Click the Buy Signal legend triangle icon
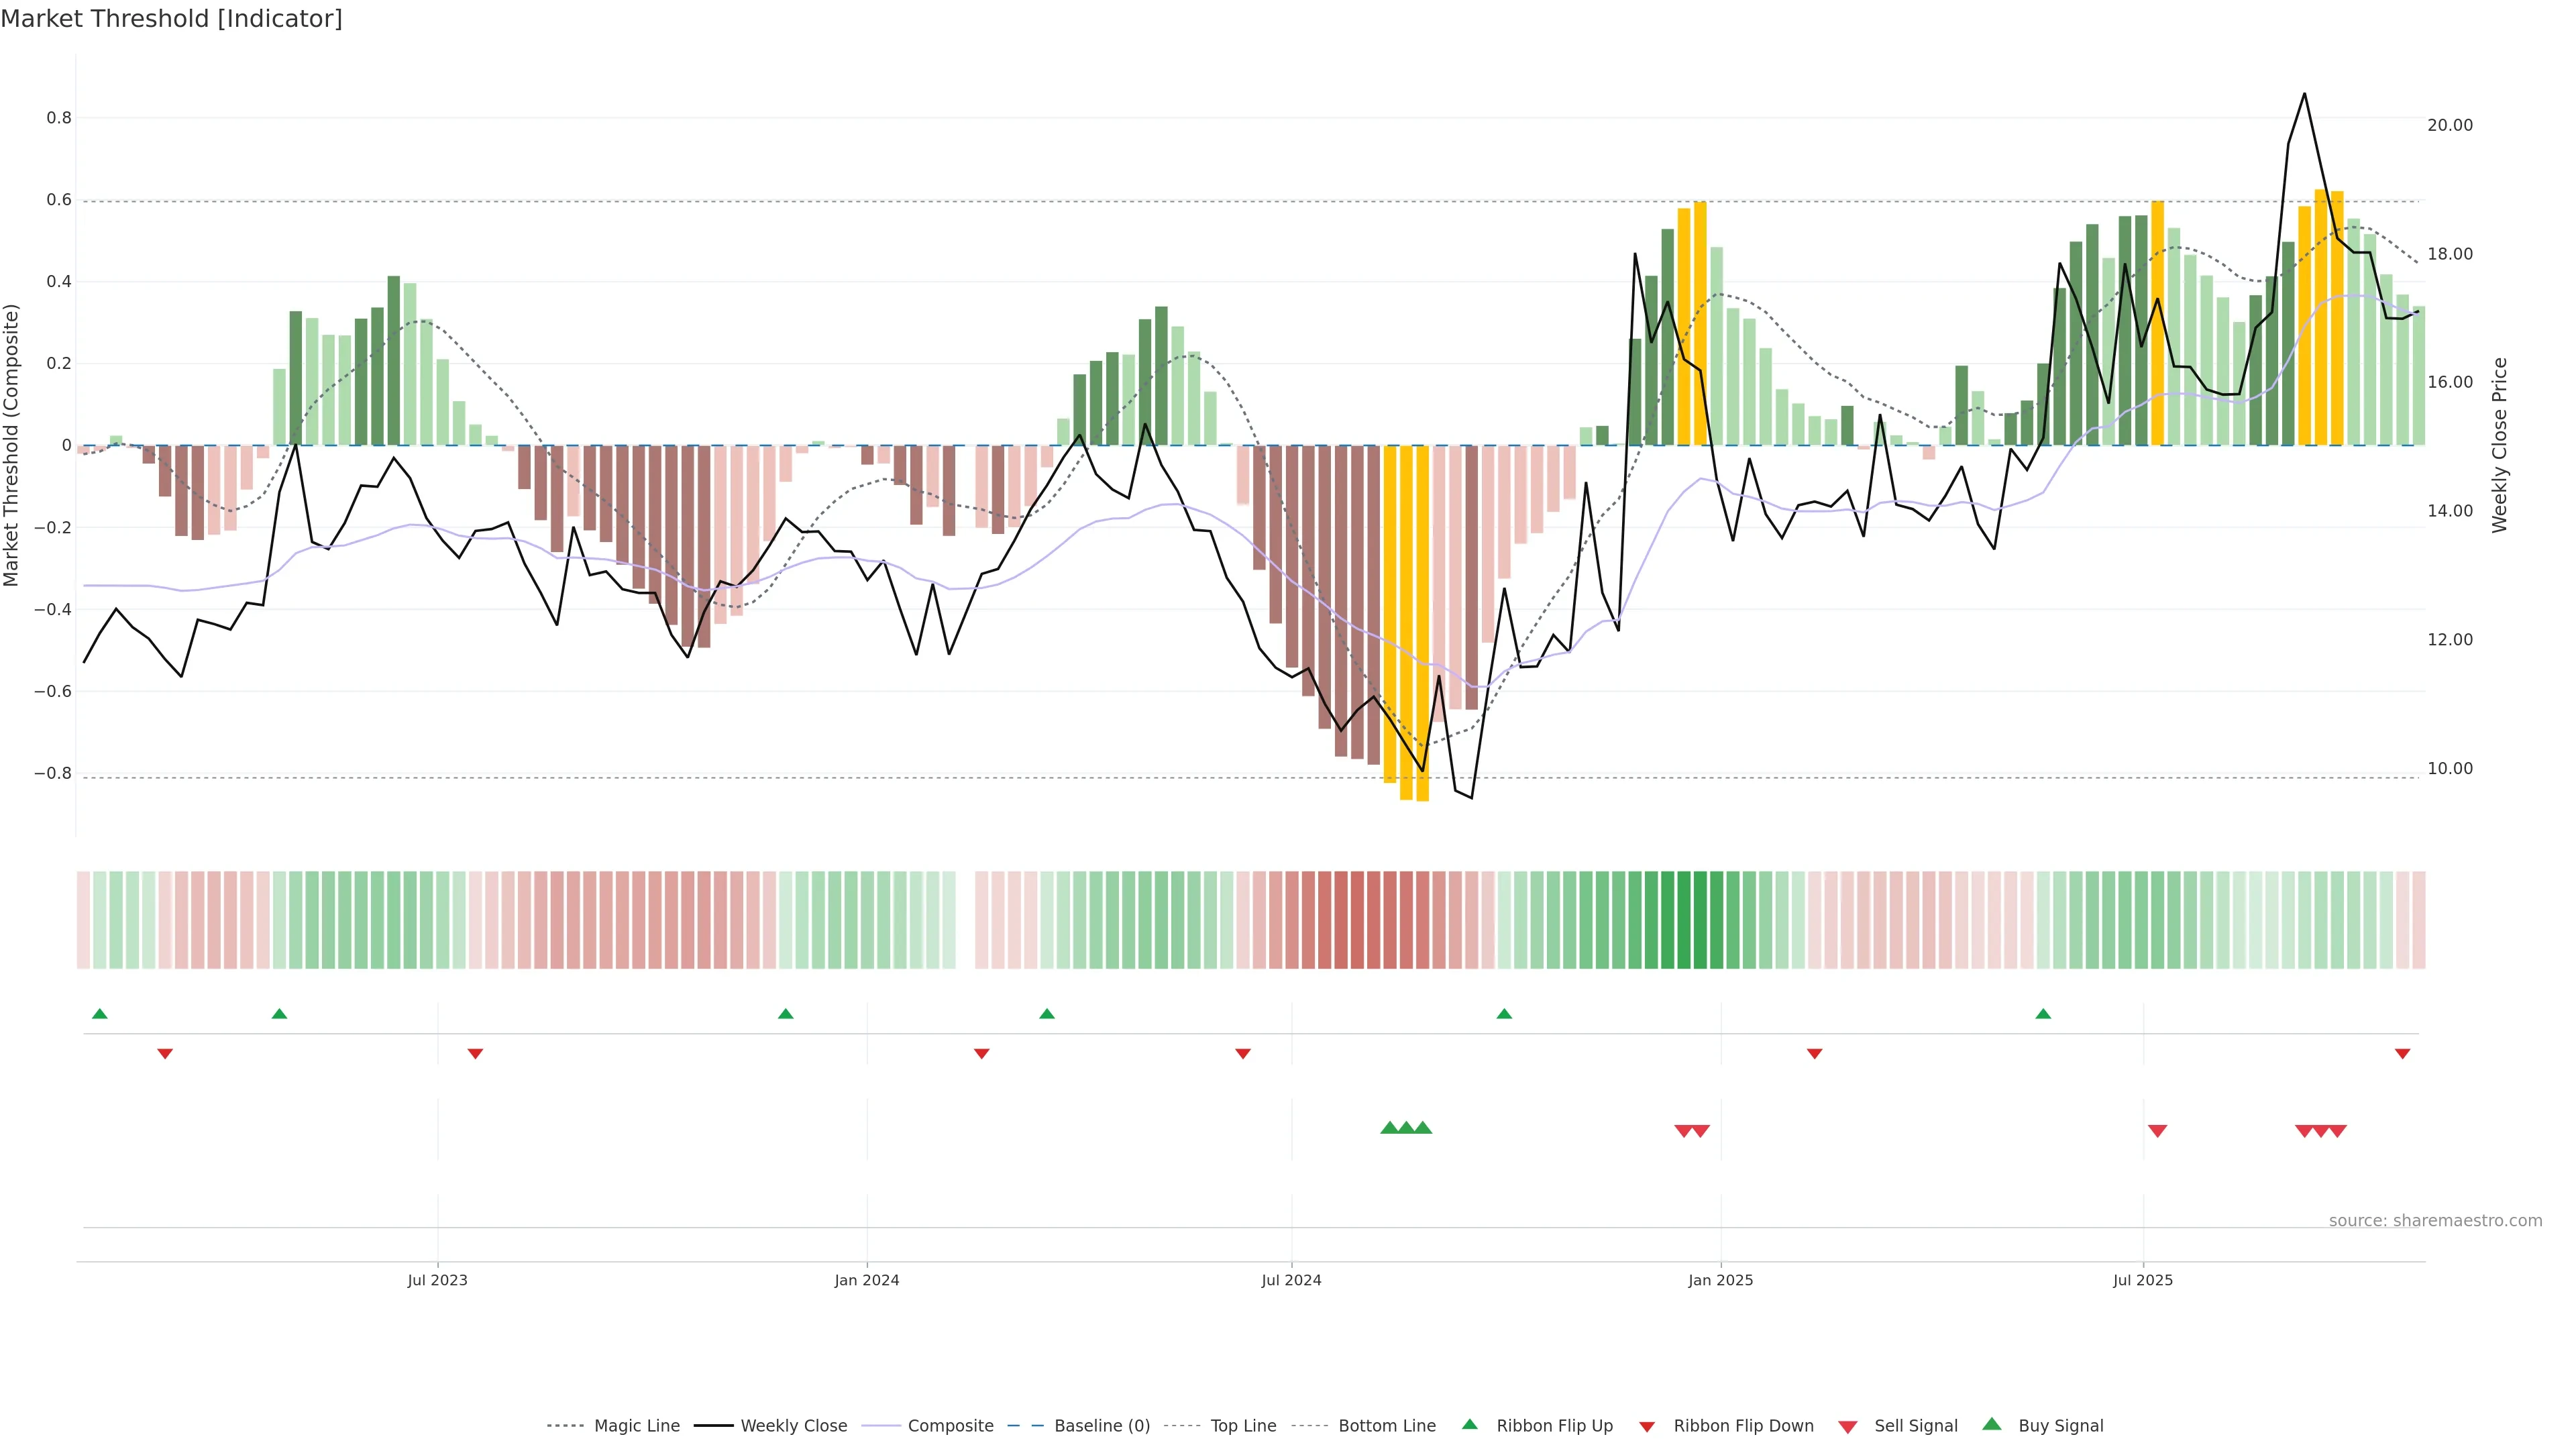The width and height of the screenshot is (2576, 1449). [x=1991, y=1424]
